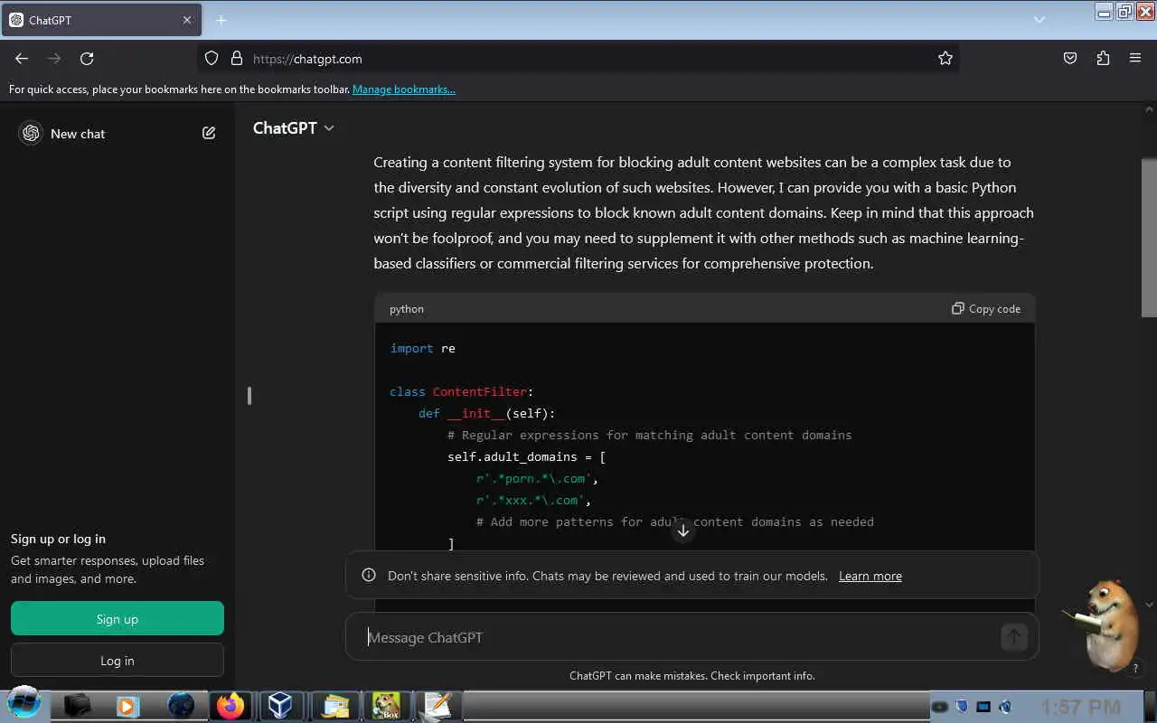Image resolution: width=1157 pixels, height=723 pixels.
Task: Open the Firefox taskbar icon
Action: coord(230,705)
